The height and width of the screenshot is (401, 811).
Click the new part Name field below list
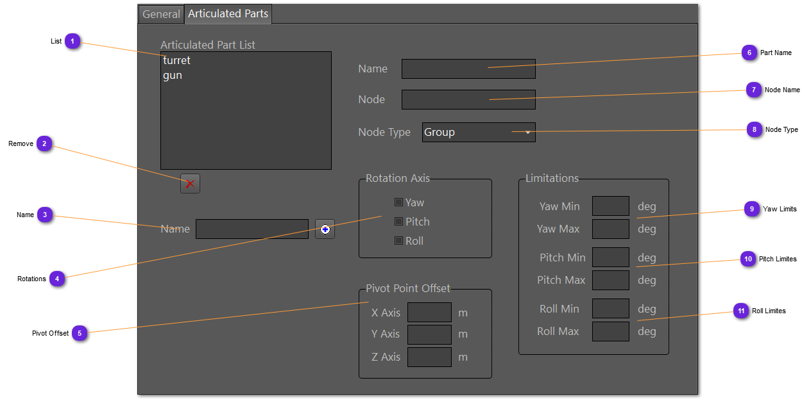(252, 229)
